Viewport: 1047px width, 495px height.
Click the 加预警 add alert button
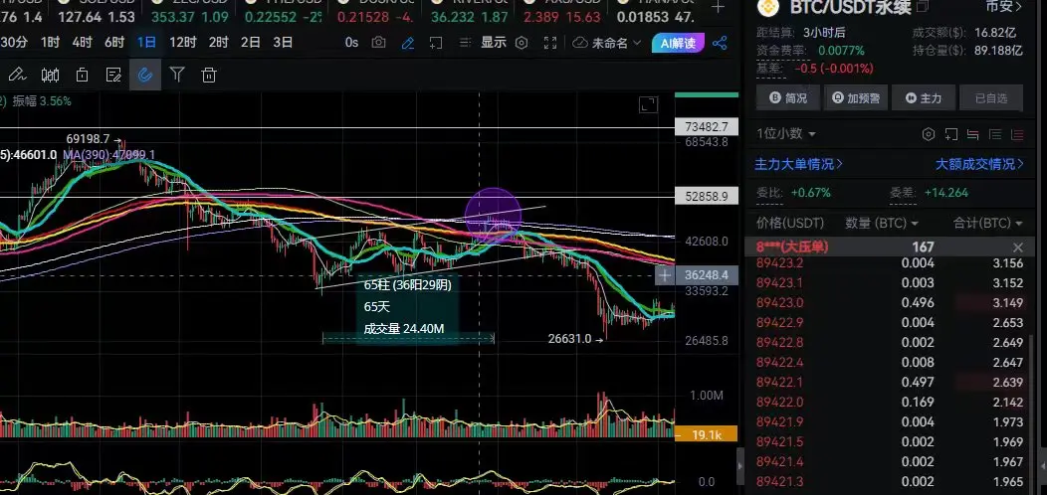pos(855,98)
